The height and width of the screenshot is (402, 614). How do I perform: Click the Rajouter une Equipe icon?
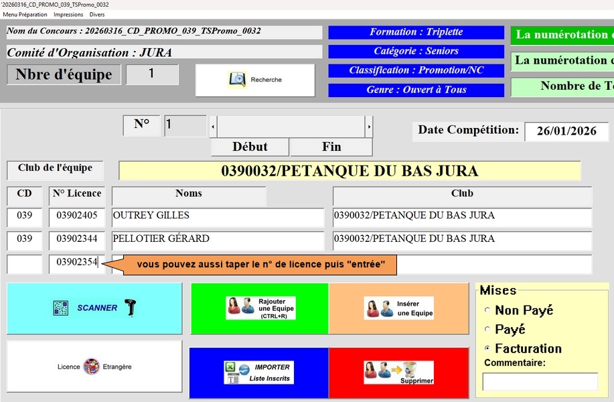click(x=241, y=308)
